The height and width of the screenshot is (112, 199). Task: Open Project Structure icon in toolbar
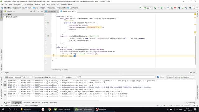tap(190, 8)
